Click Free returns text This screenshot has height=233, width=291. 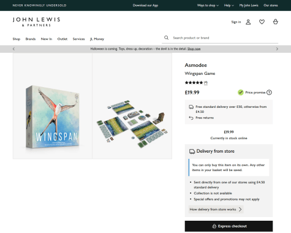click(205, 118)
